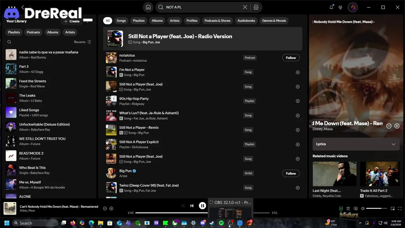405x228 pixels.
Task: Click the plus icon in the now playing panel
Action: coord(397,126)
